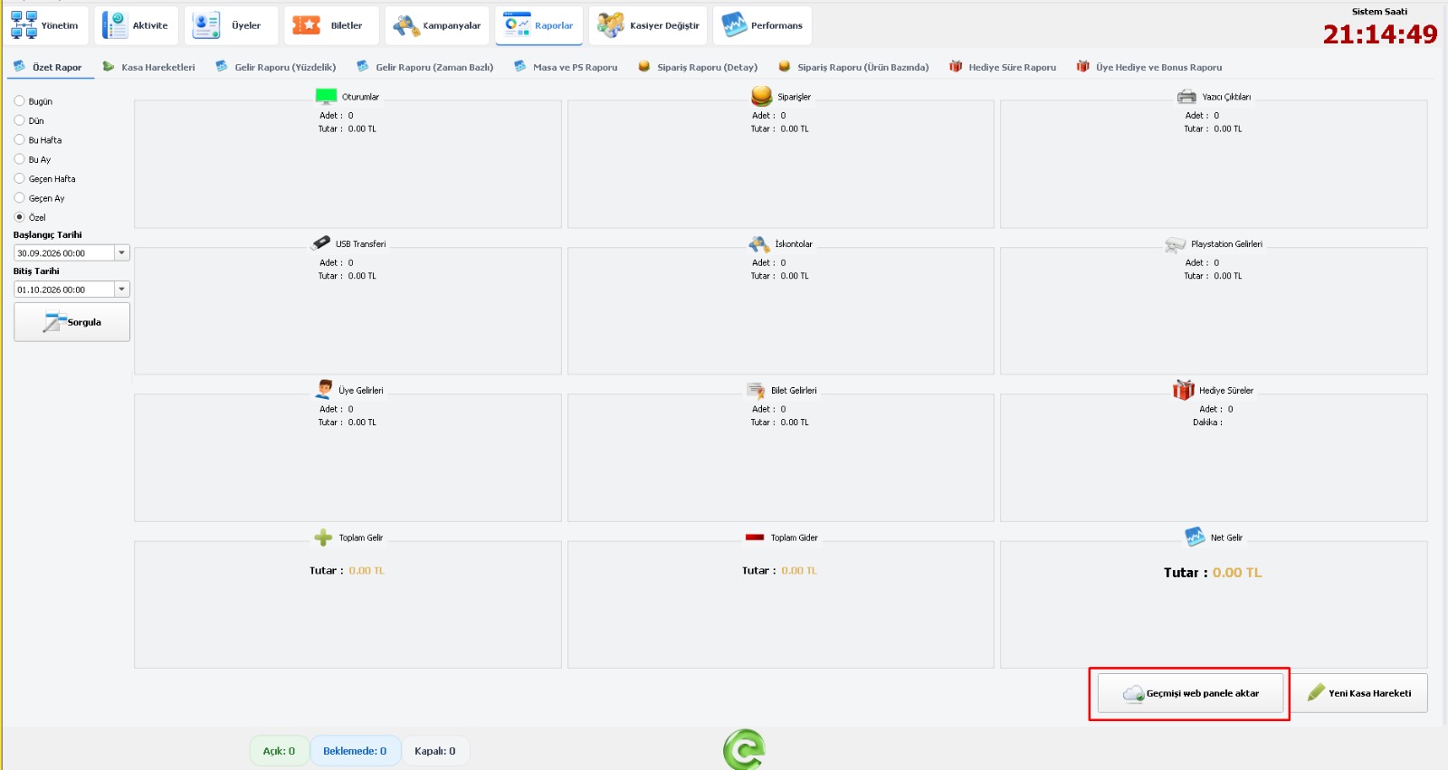The image size is (1448, 770).
Task: Select the Bugün radio option
Action: (x=19, y=101)
